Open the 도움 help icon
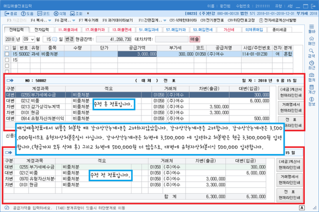This screenshot has height=212, width=319. point(23,14)
